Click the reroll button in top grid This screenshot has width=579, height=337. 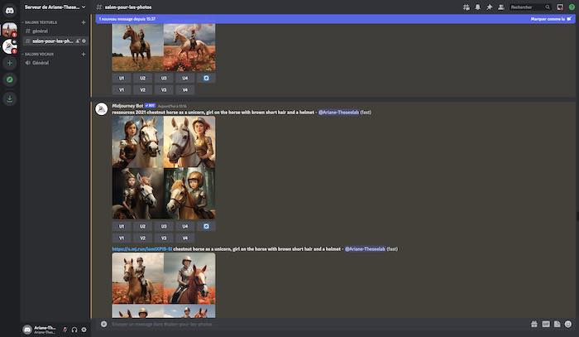(206, 78)
